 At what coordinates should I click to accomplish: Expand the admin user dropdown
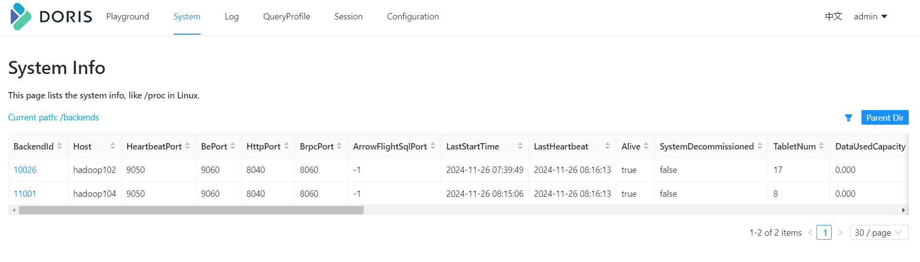pos(871,17)
